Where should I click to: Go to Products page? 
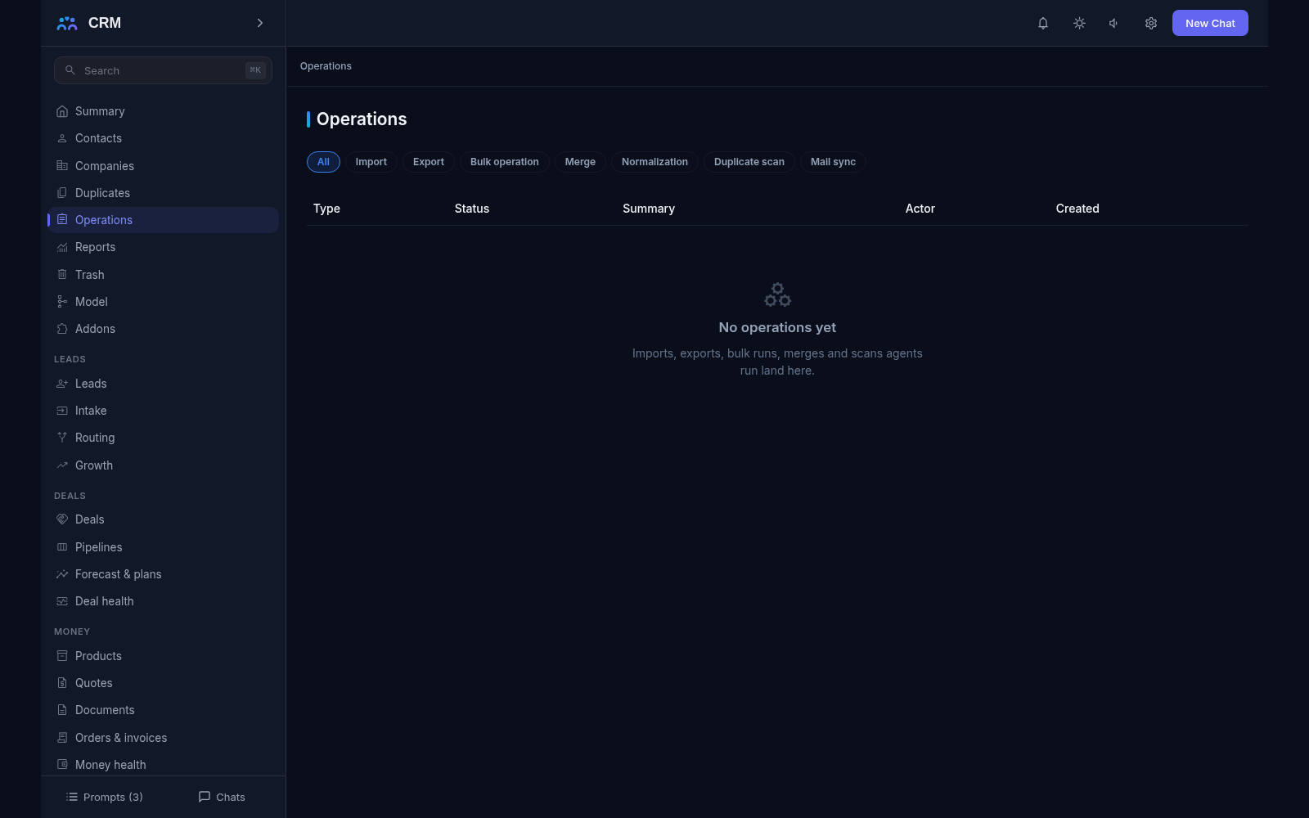(163, 656)
